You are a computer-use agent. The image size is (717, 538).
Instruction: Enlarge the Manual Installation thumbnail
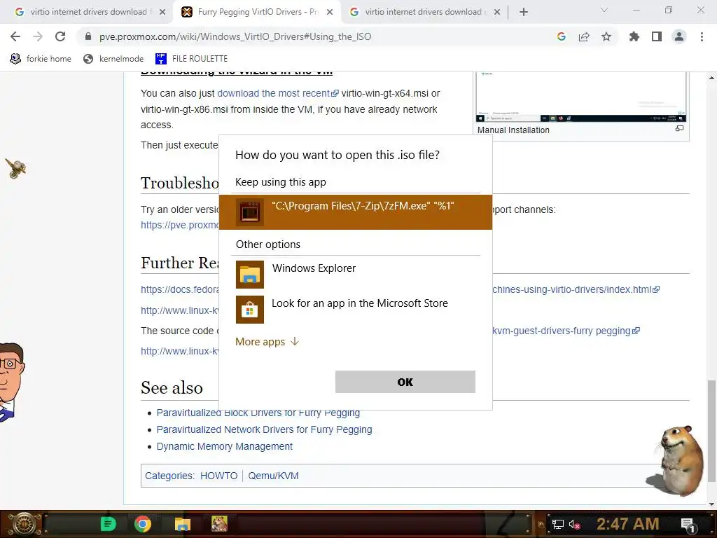click(x=679, y=129)
